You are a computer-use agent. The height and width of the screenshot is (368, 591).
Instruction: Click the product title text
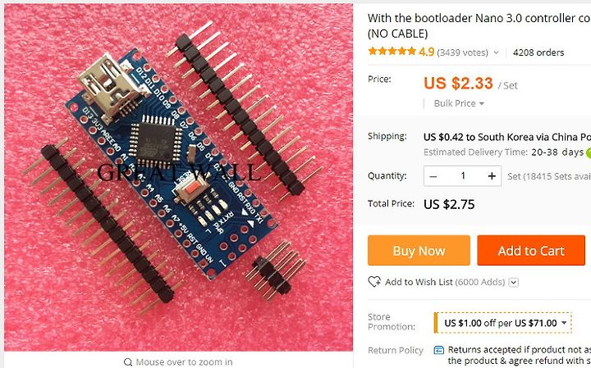[479, 25]
